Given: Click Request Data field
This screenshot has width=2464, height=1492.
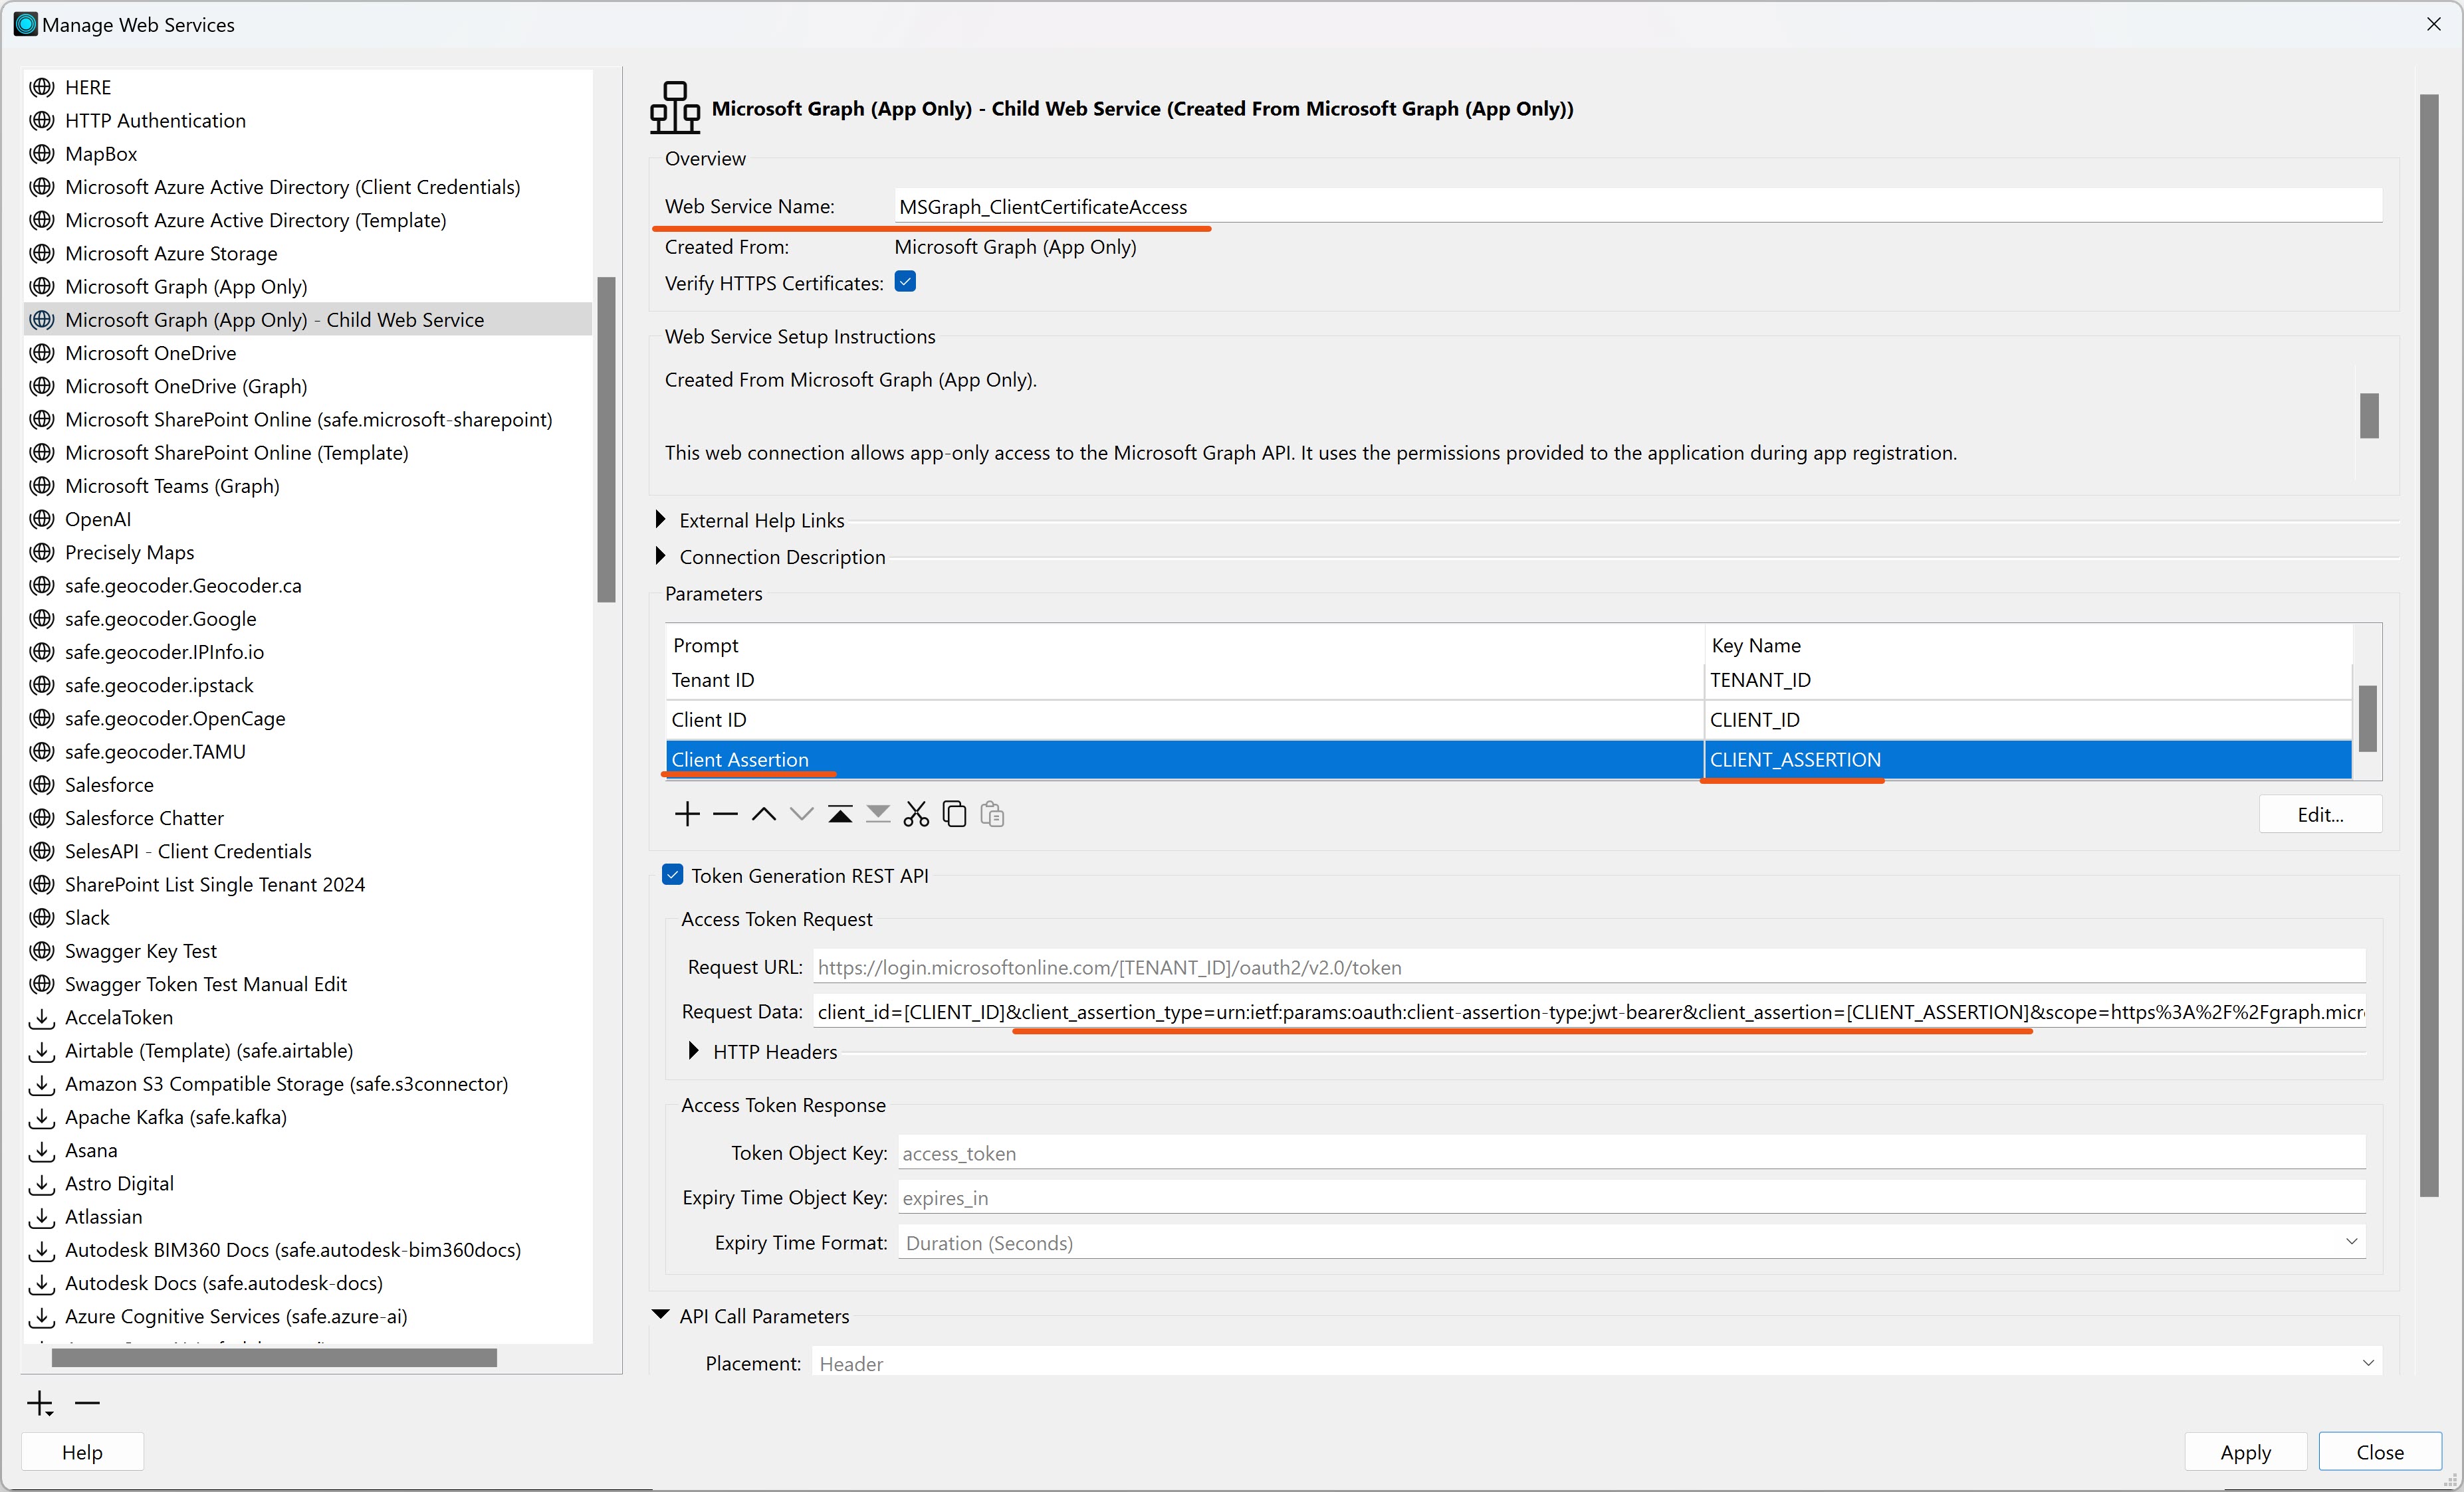Looking at the screenshot, I should (1589, 1012).
